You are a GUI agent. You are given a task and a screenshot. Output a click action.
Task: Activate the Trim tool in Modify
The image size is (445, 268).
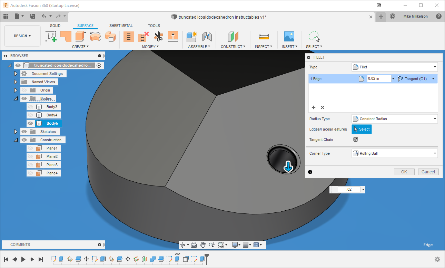[158, 36]
